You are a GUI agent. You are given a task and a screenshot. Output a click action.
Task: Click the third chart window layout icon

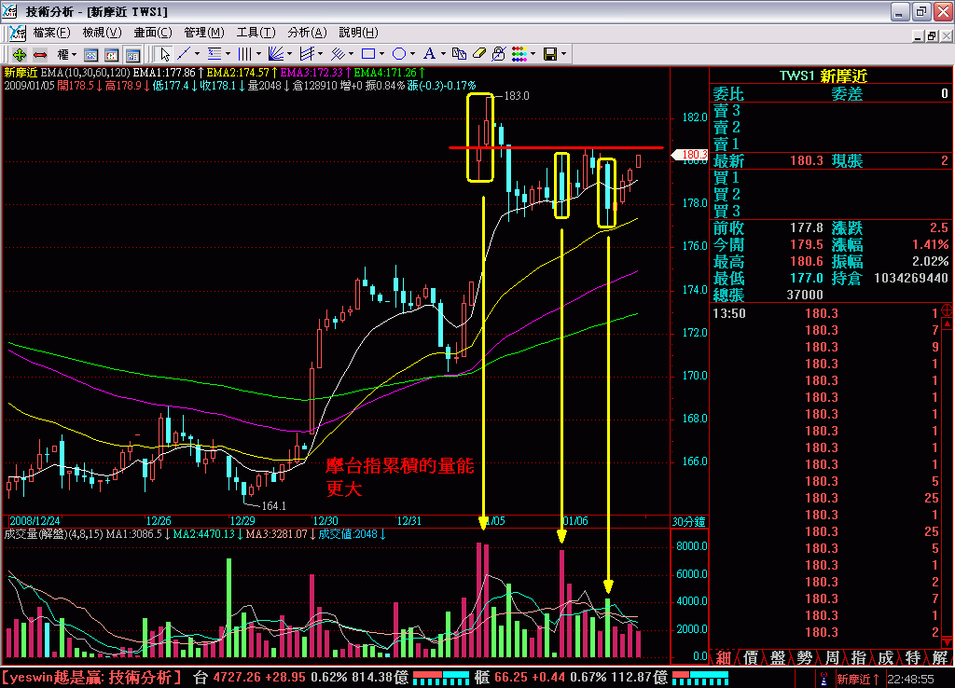click(x=132, y=55)
